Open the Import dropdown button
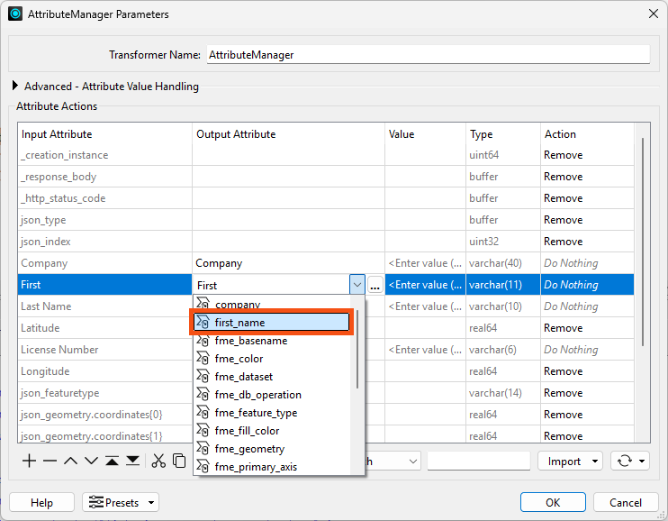Image resolution: width=668 pixels, height=521 pixels. pyautogui.click(x=570, y=461)
